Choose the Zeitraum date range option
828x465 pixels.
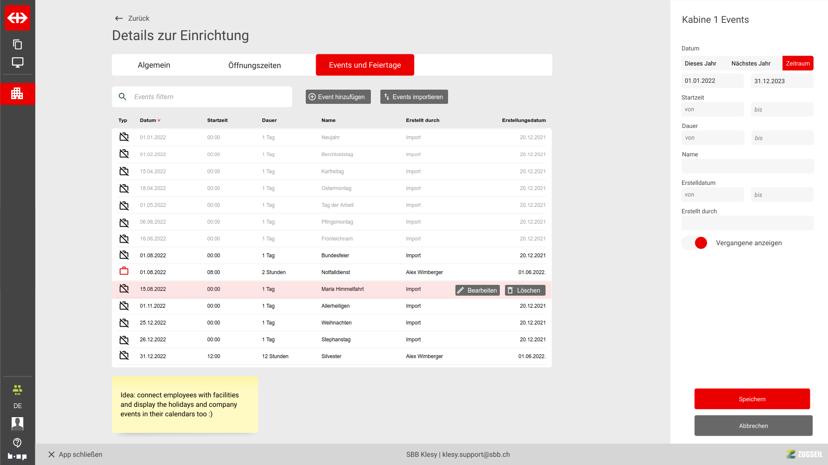[x=797, y=63]
